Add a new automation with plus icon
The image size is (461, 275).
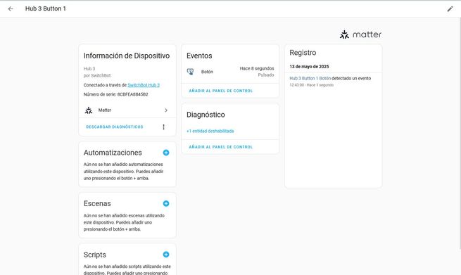pos(166,153)
